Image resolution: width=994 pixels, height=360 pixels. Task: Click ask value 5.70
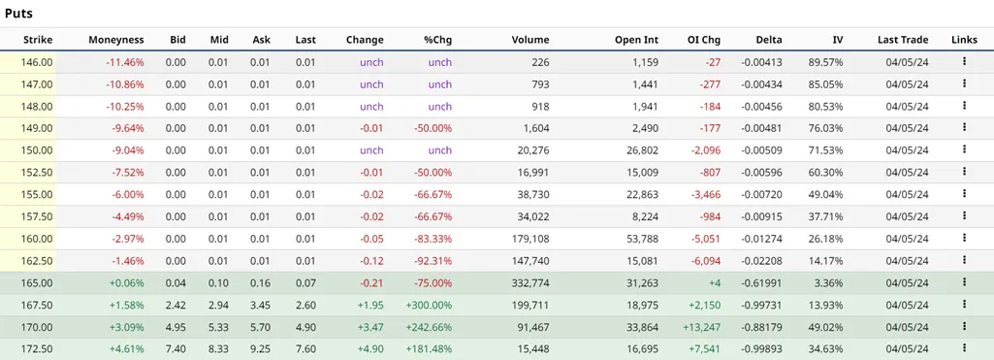tap(260, 327)
